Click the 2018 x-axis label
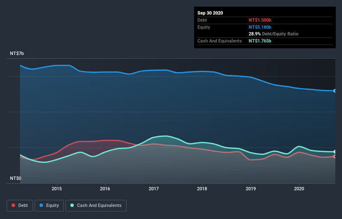Screen dimensions: 342x219 (202, 189)
